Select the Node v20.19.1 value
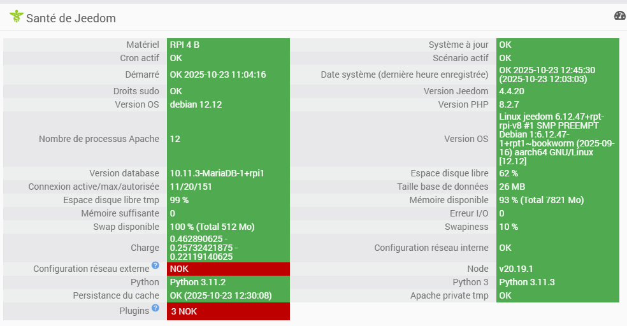The height and width of the screenshot is (326, 627). [513, 269]
